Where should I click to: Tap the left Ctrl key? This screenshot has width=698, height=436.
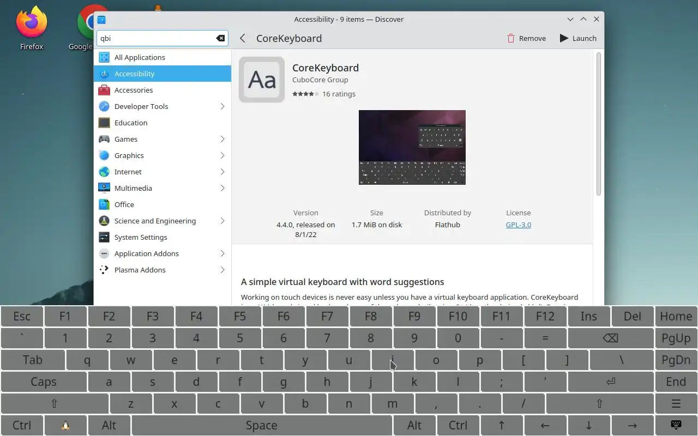(22, 426)
